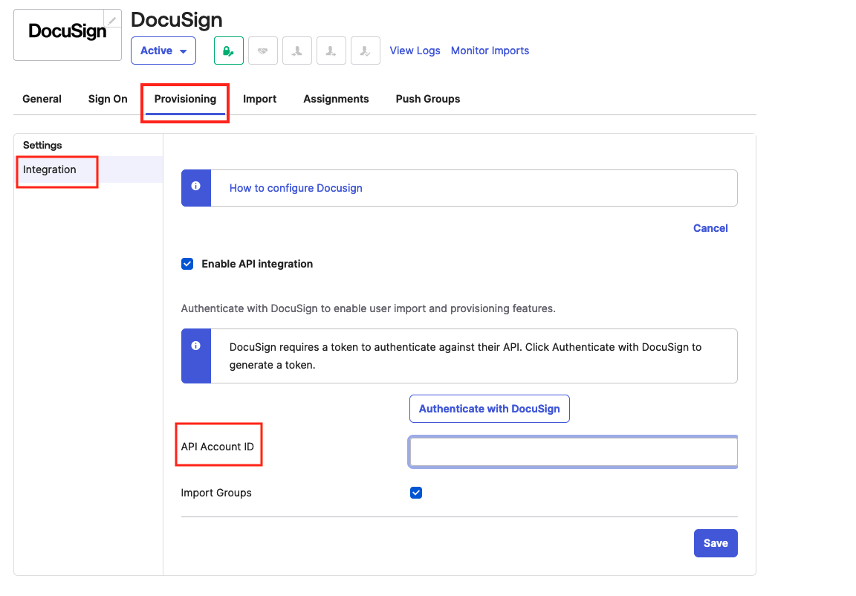Open How to configure Docusign link

pos(296,188)
